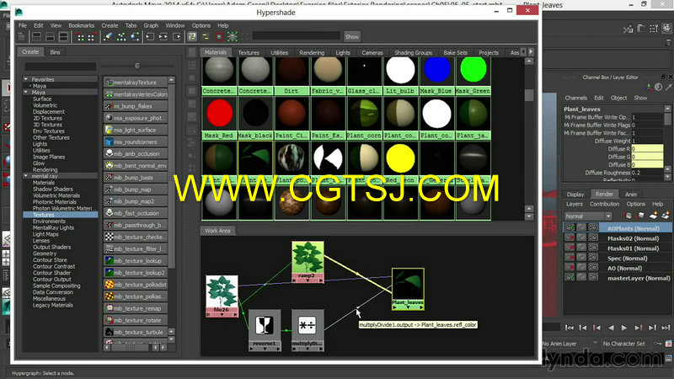Toggle renderable flag of Spec layer
Screen dimensions: 674x379
[570, 258]
